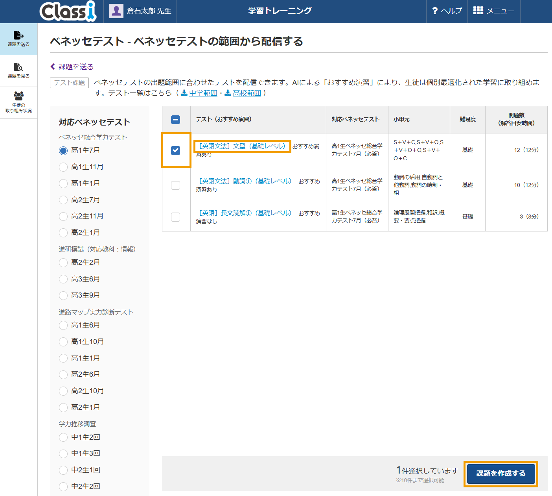Select the 高2生10月 radio button
Image resolution: width=552 pixels, height=496 pixels.
[63, 391]
